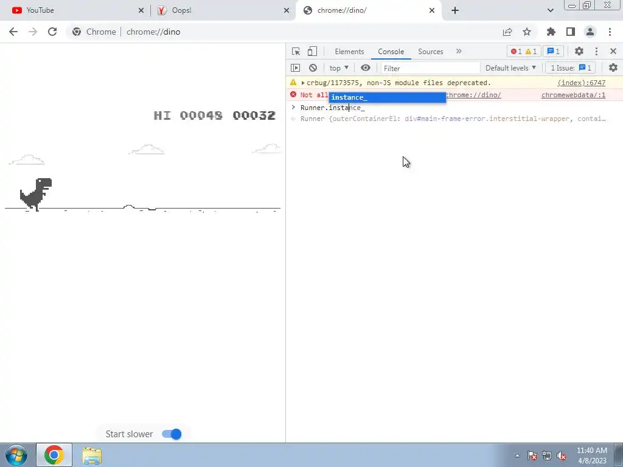Open the chromewebdata/:1 source link
The height and width of the screenshot is (467, 623).
click(x=573, y=95)
